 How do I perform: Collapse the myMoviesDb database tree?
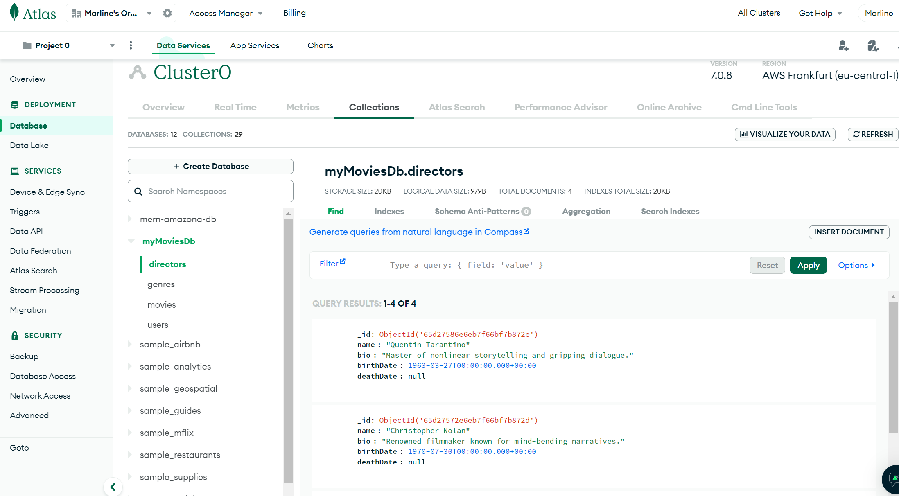click(x=131, y=241)
